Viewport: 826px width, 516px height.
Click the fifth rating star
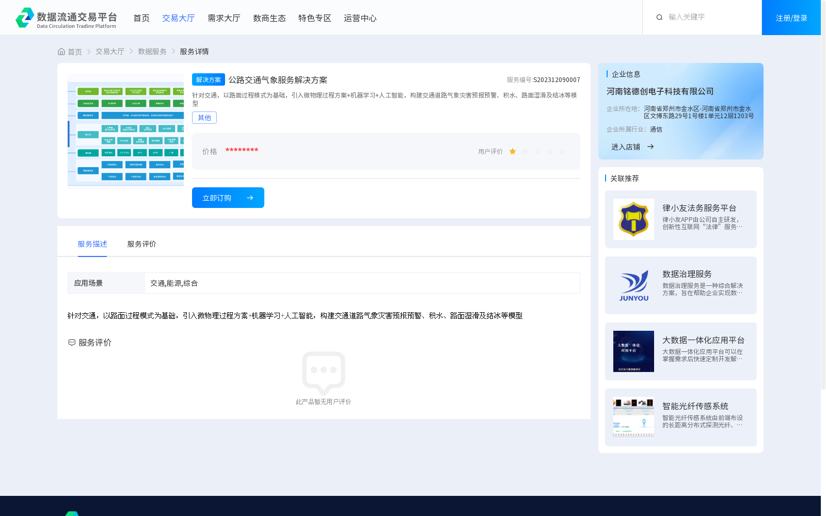(x=562, y=151)
